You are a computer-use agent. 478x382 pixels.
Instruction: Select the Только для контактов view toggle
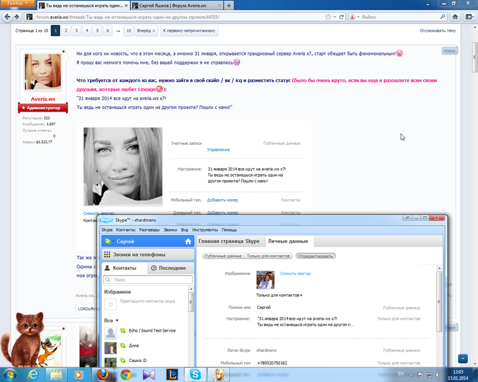point(269,256)
